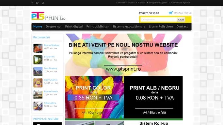Click the phone number 0723 38 50 80
Viewport: 223px width, 125px height.
point(151,13)
